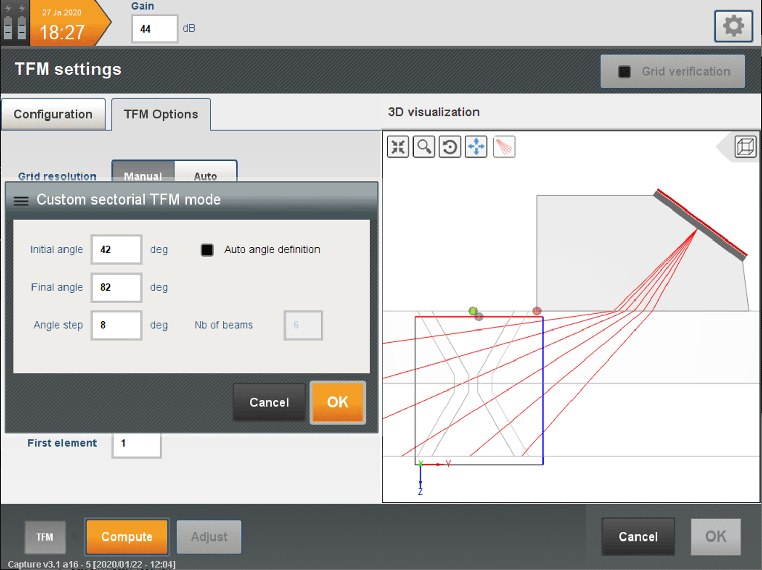The width and height of the screenshot is (762, 570).
Task: Fit the 3D view to screen
Action: tap(398, 146)
